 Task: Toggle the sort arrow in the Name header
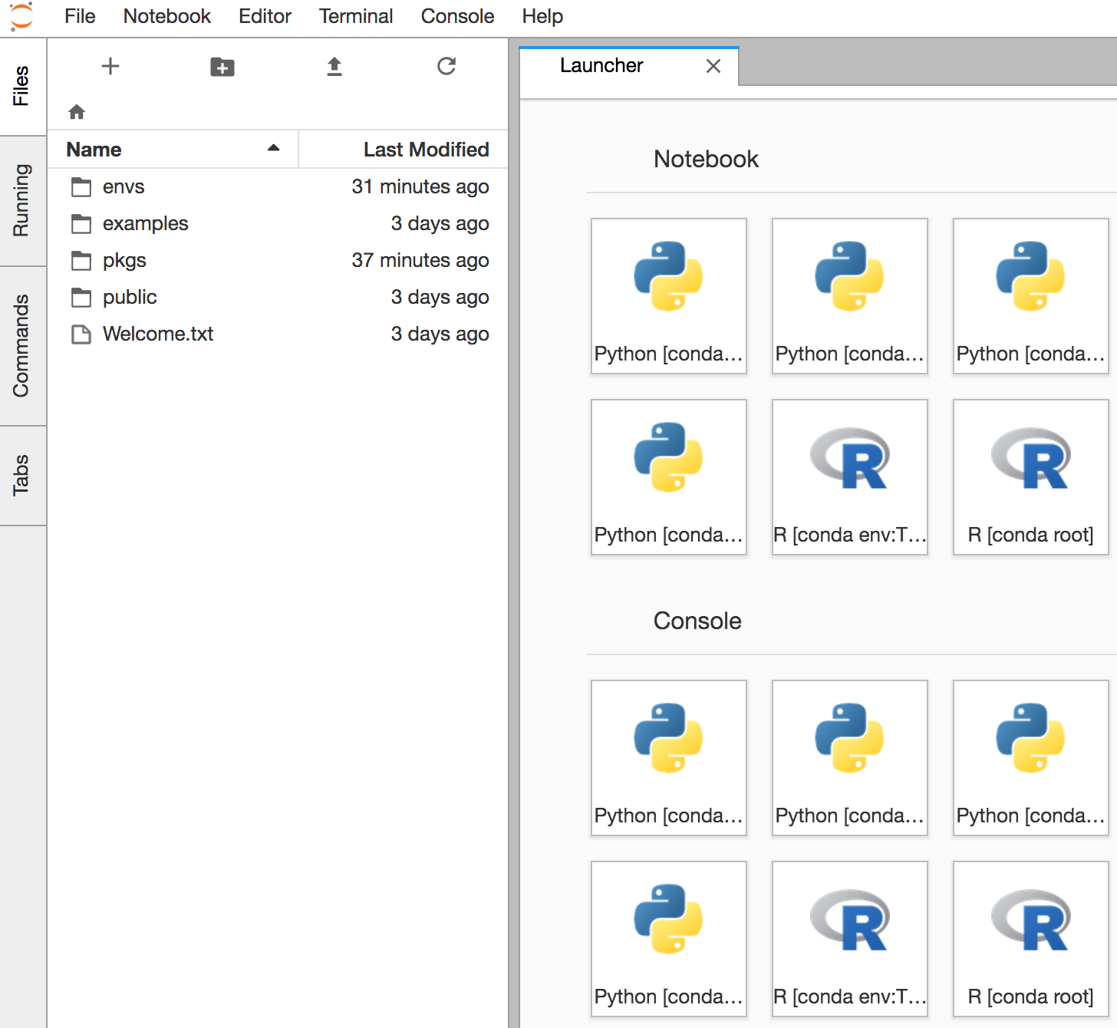coord(273,148)
